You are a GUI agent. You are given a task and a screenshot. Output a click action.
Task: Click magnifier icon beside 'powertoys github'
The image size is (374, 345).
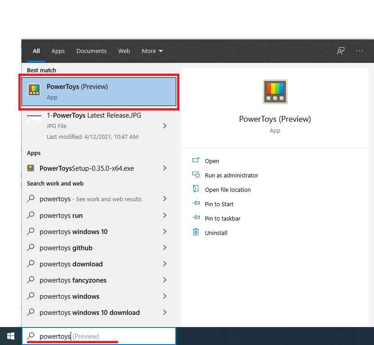[x=31, y=248]
